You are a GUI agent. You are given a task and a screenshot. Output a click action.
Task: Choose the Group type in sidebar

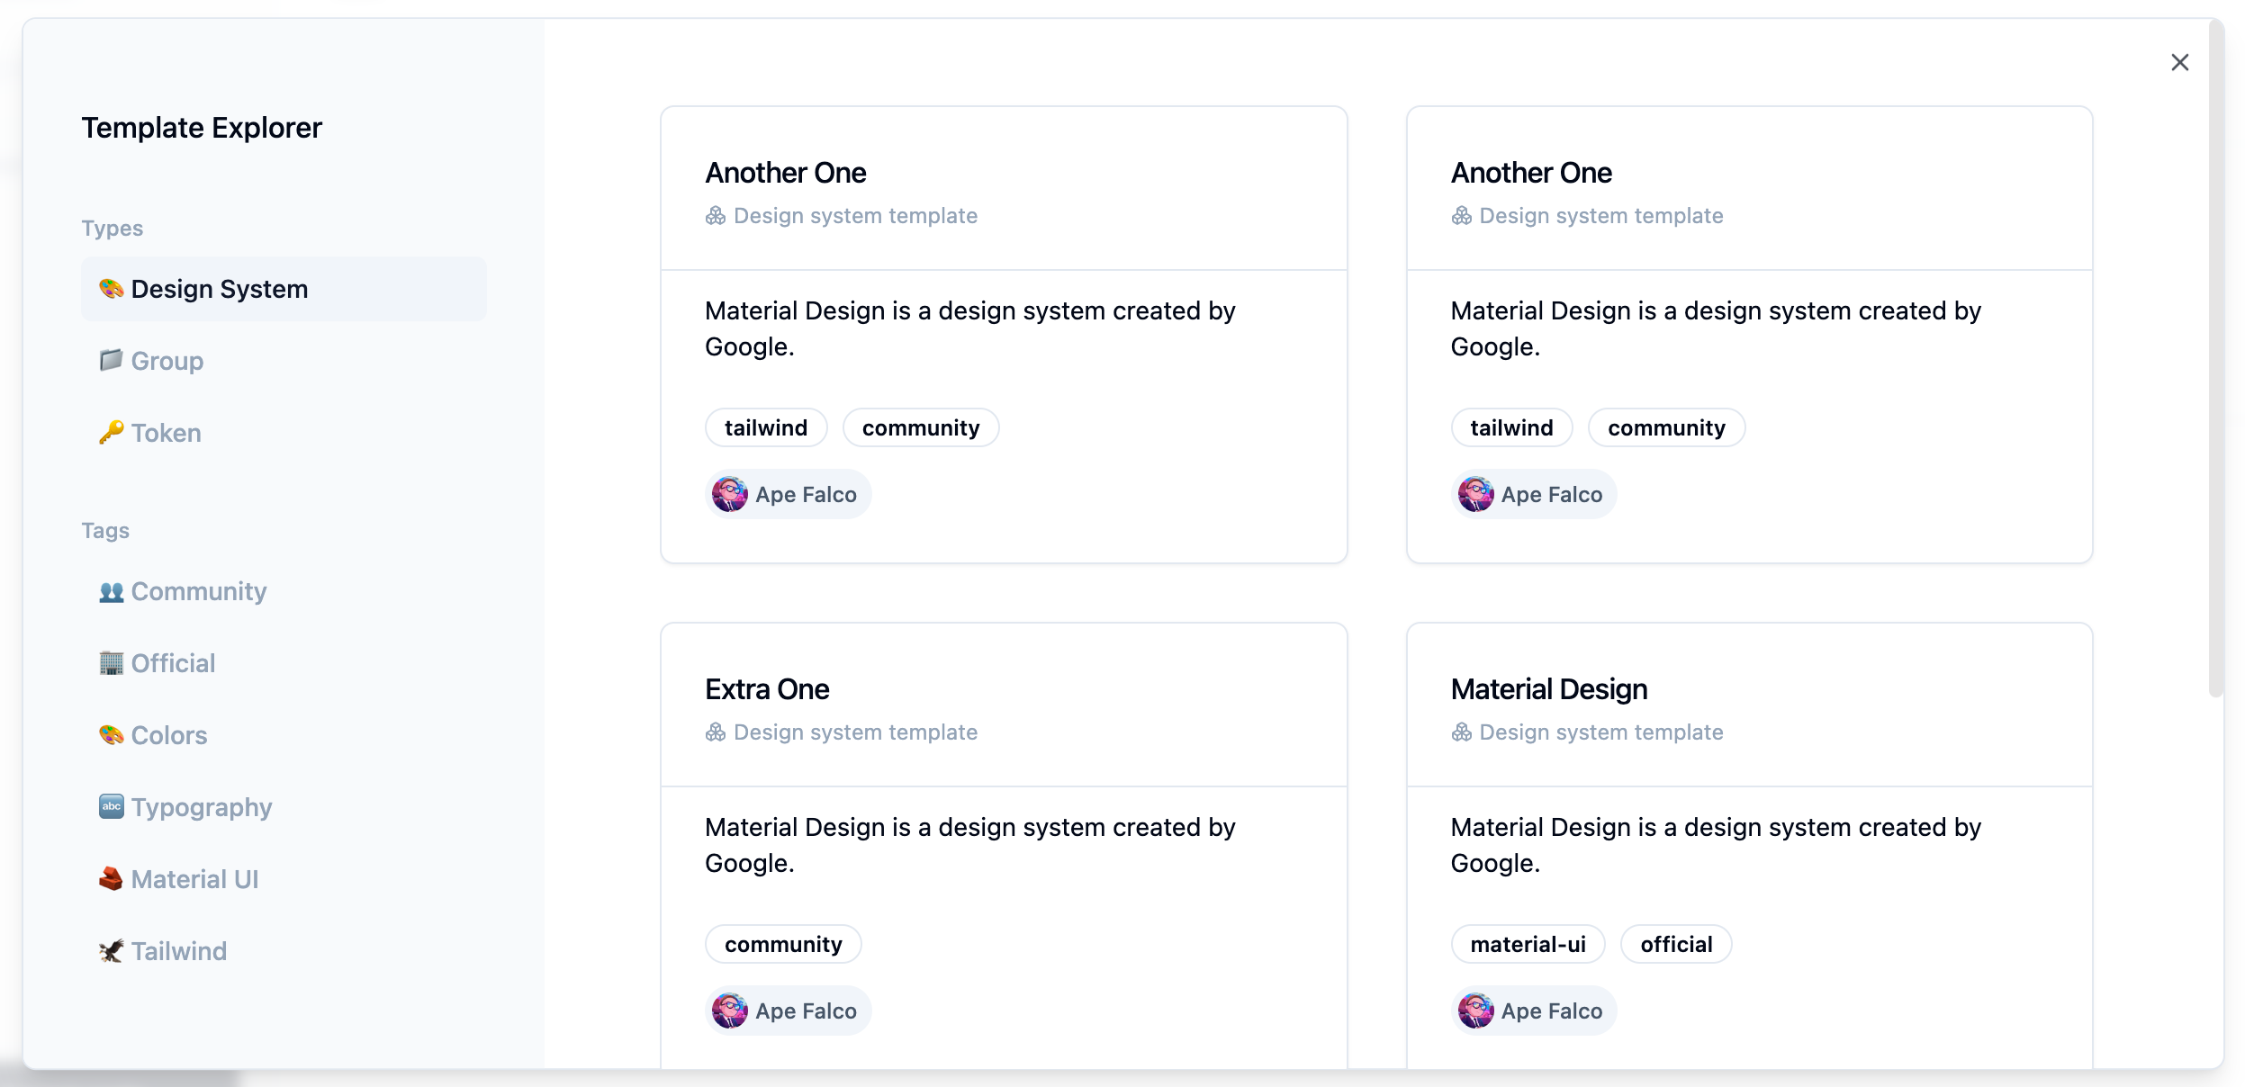pyautogui.click(x=167, y=361)
